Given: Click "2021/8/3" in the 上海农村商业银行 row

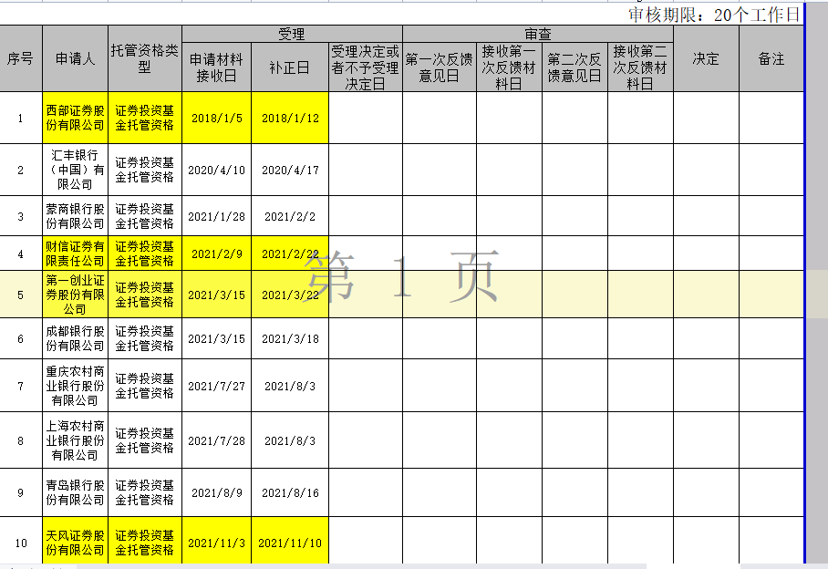Looking at the screenshot, I should point(290,440).
